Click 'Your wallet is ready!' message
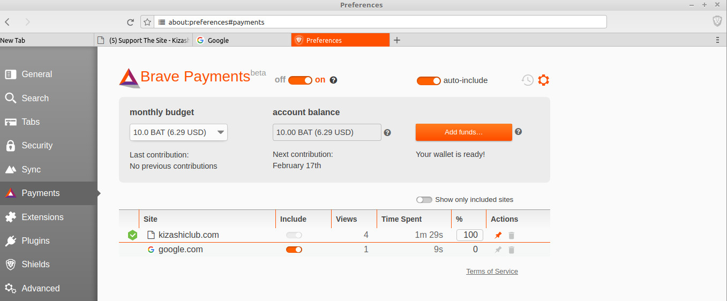Screen dimensions: 727x301 [450, 154]
